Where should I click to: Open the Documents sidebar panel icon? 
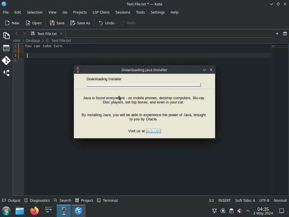click(x=6, y=35)
